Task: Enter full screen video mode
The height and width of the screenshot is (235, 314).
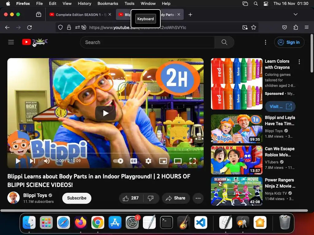Action: tap(193, 161)
